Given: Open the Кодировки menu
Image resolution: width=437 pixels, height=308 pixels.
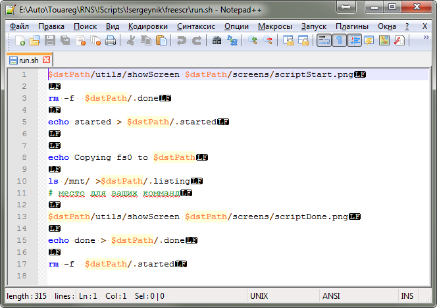Looking at the screenshot, I should tap(149, 26).
